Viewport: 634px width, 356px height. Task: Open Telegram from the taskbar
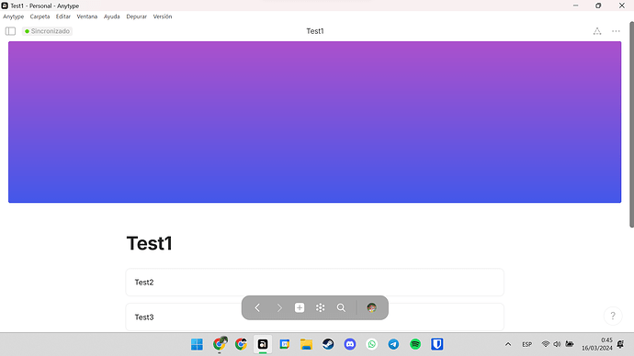point(393,344)
